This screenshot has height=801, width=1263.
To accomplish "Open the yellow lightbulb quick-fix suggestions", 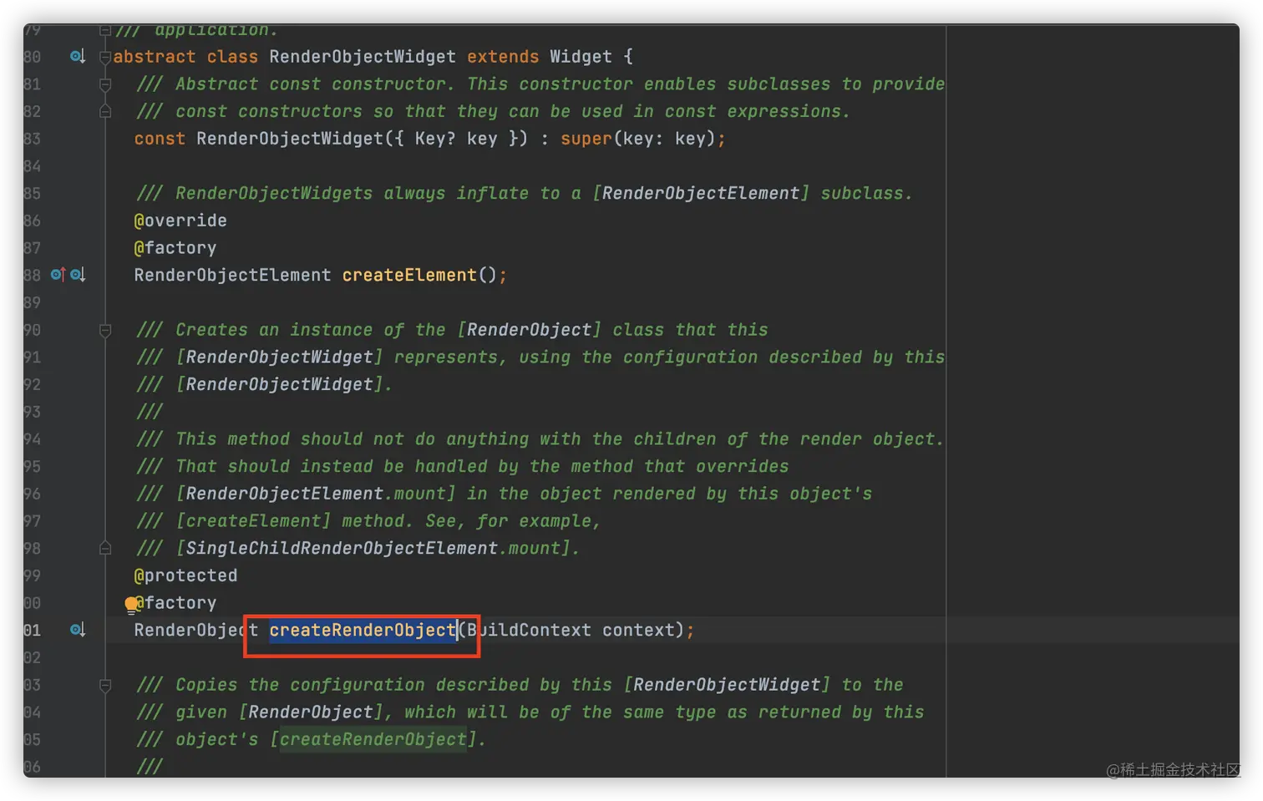I will point(131,604).
